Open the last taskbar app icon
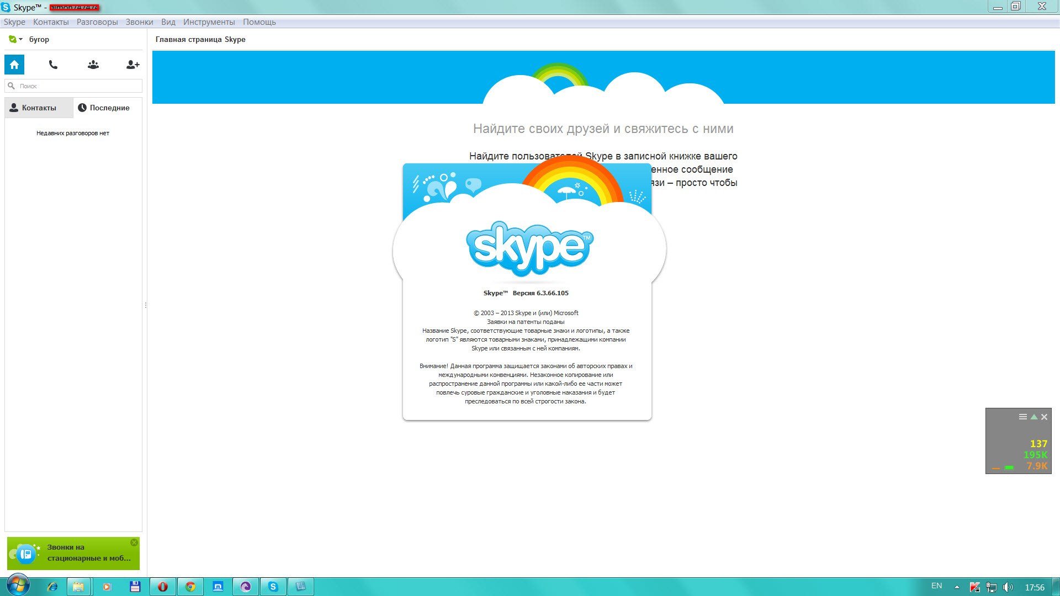 click(301, 587)
